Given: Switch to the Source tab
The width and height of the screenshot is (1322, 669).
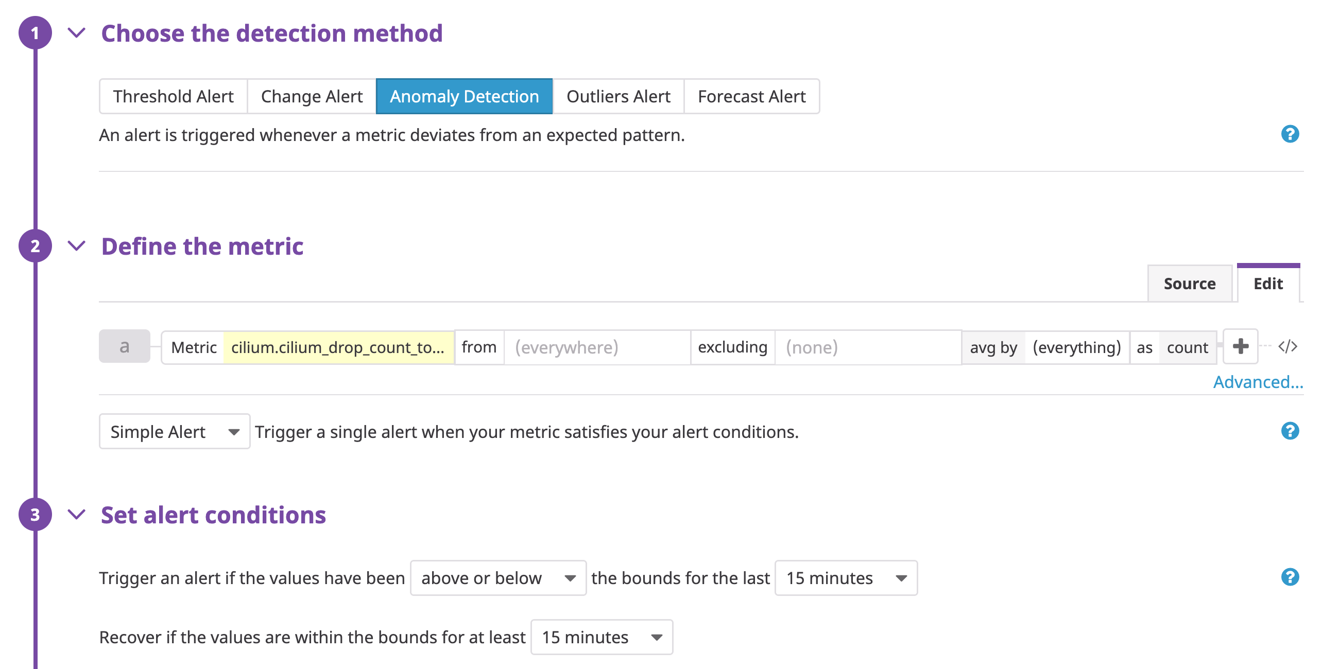Looking at the screenshot, I should (x=1190, y=283).
